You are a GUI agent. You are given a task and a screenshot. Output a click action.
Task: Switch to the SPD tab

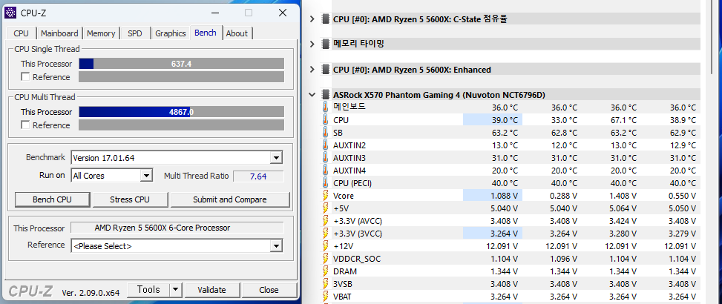tap(135, 33)
